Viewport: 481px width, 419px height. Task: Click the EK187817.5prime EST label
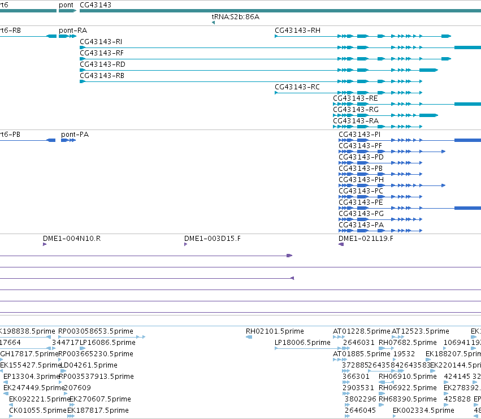click(98, 411)
